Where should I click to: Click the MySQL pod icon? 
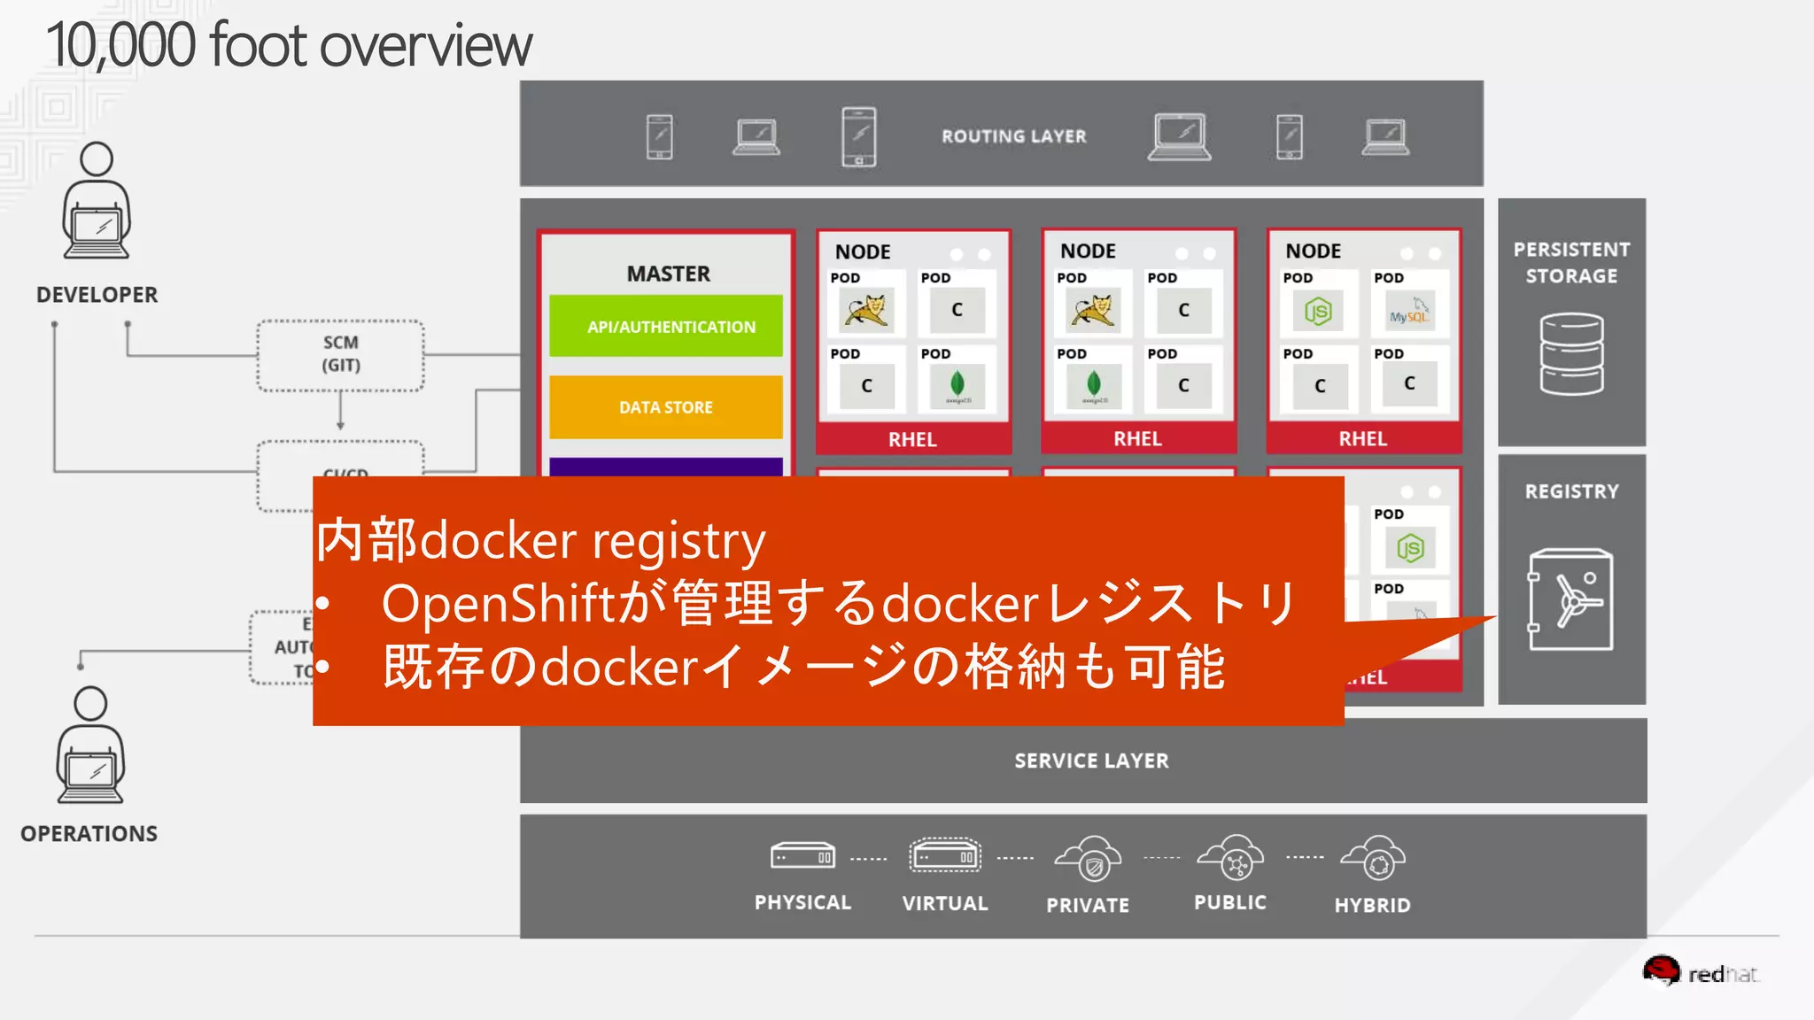pyautogui.click(x=1408, y=312)
